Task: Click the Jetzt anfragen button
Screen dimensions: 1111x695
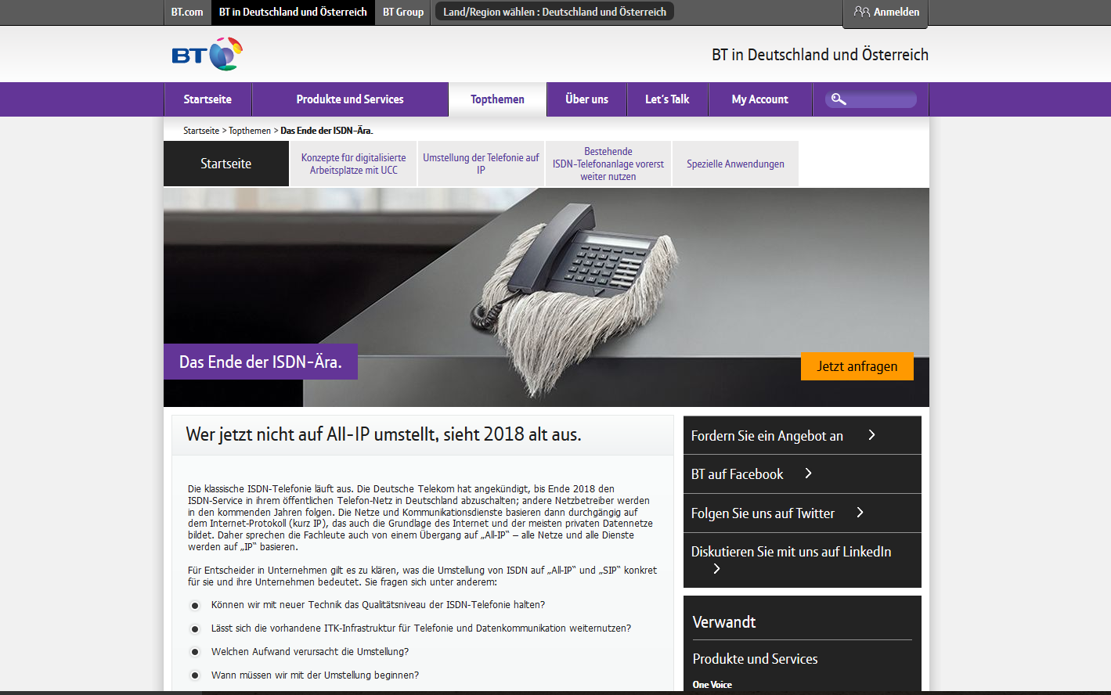Action: click(857, 366)
